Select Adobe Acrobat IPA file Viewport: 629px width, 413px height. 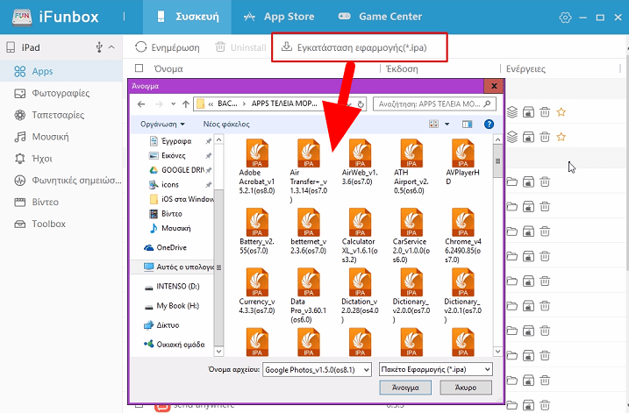tap(257, 167)
